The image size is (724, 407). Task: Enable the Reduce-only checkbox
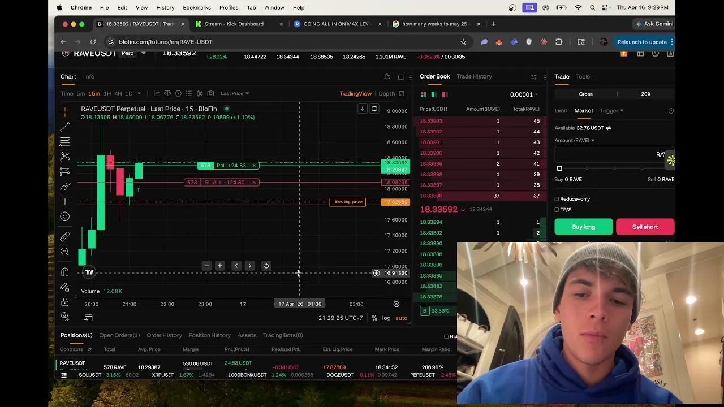(x=557, y=199)
